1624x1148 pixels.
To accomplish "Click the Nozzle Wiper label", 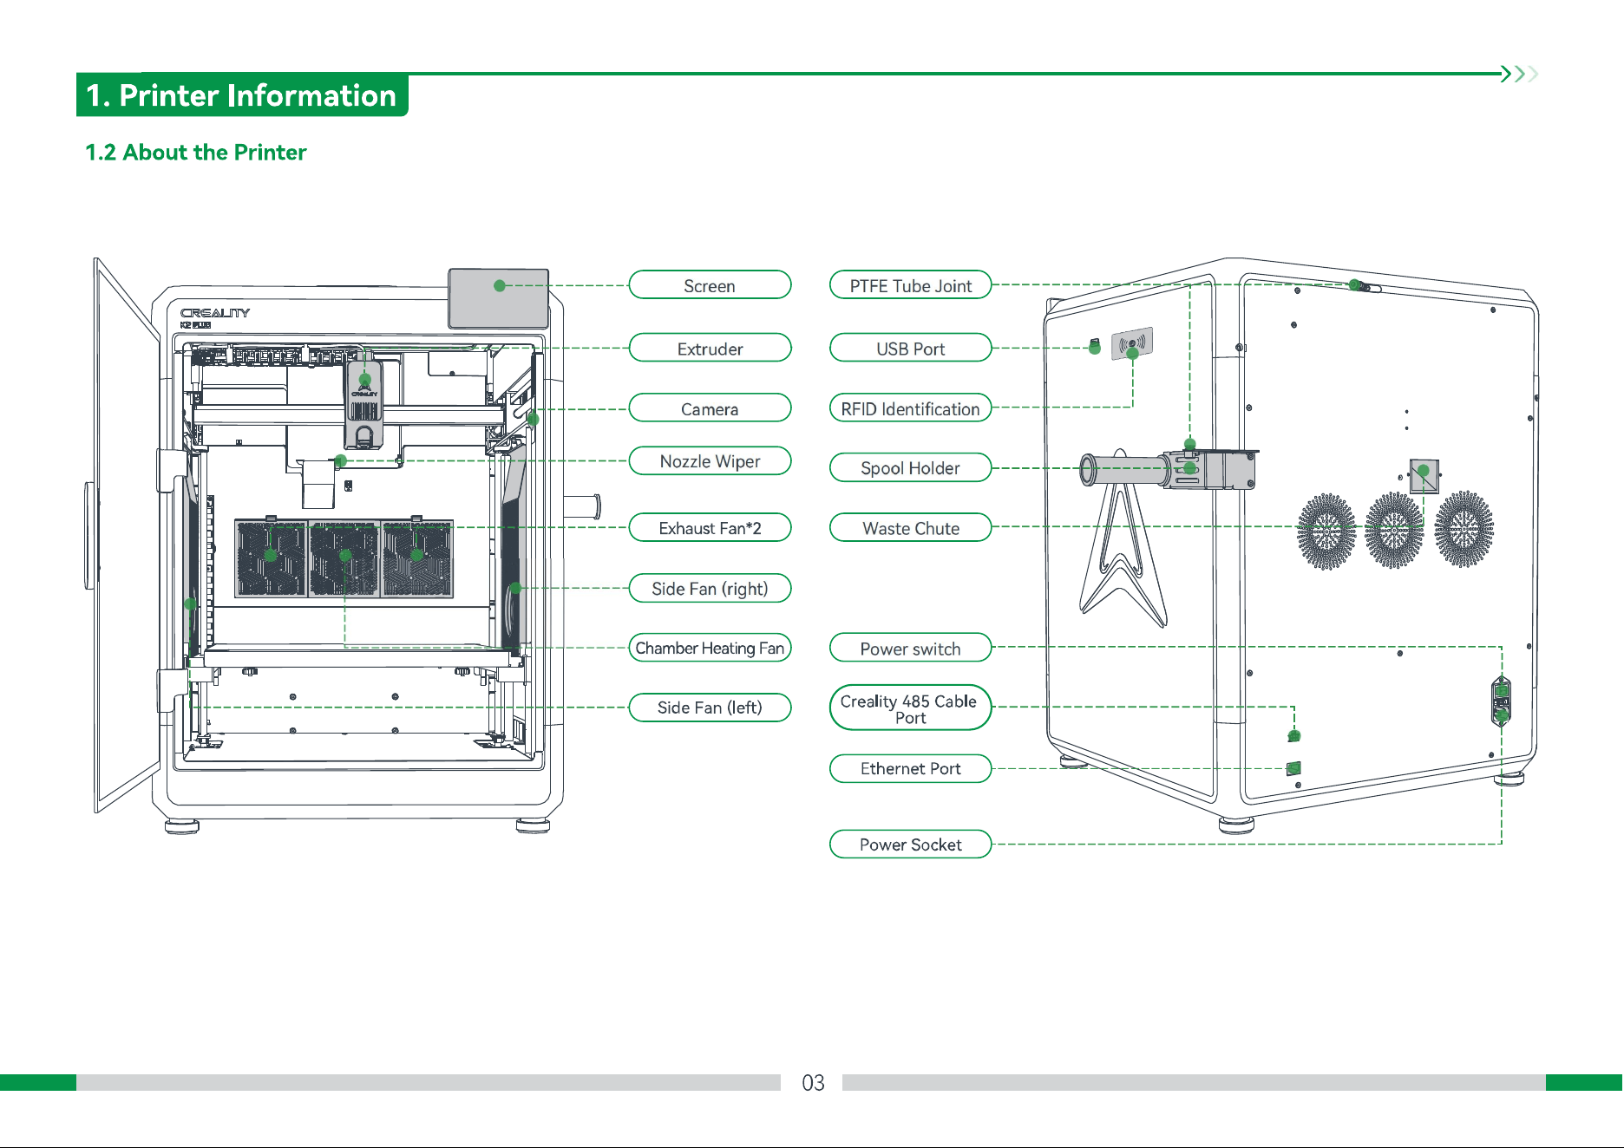I will [710, 460].
